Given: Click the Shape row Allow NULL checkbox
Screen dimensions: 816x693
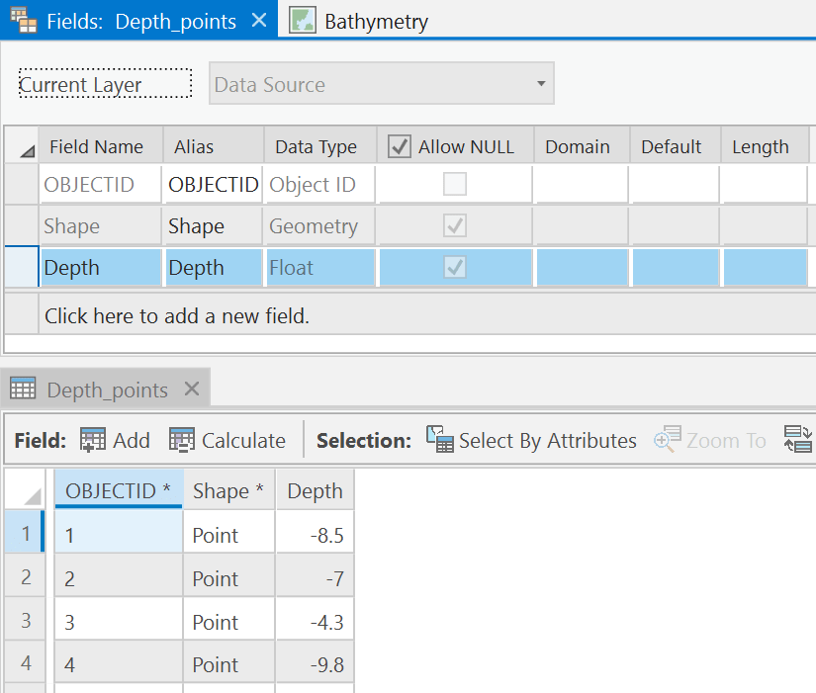Looking at the screenshot, I should coord(455,225).
